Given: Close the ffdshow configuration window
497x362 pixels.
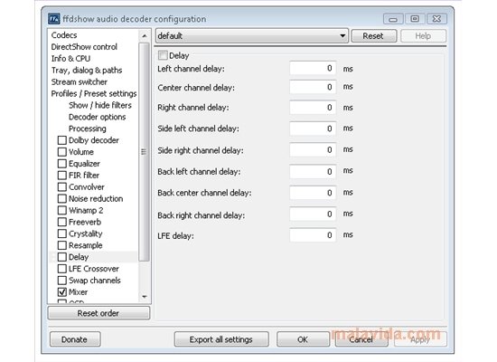Looking at the screenshot, I should coord(436,19).
